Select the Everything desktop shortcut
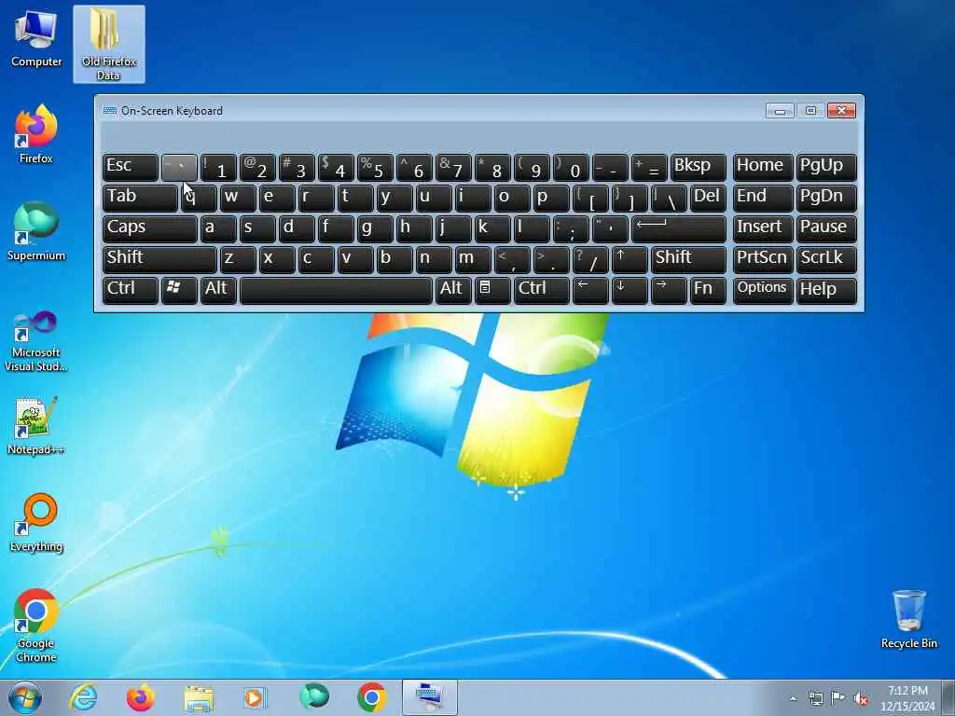Viewport: 955px width, 716px height. click(x=36, y=522)
